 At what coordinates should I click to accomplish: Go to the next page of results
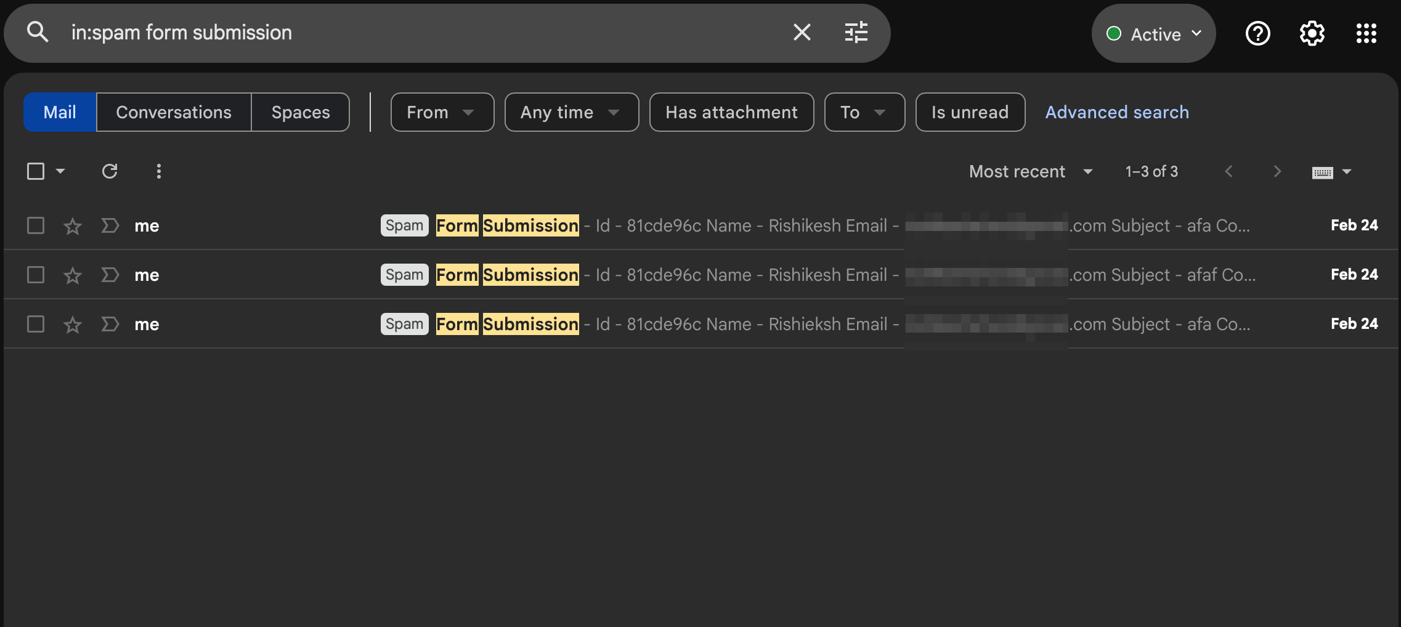tap(1277, 171)
